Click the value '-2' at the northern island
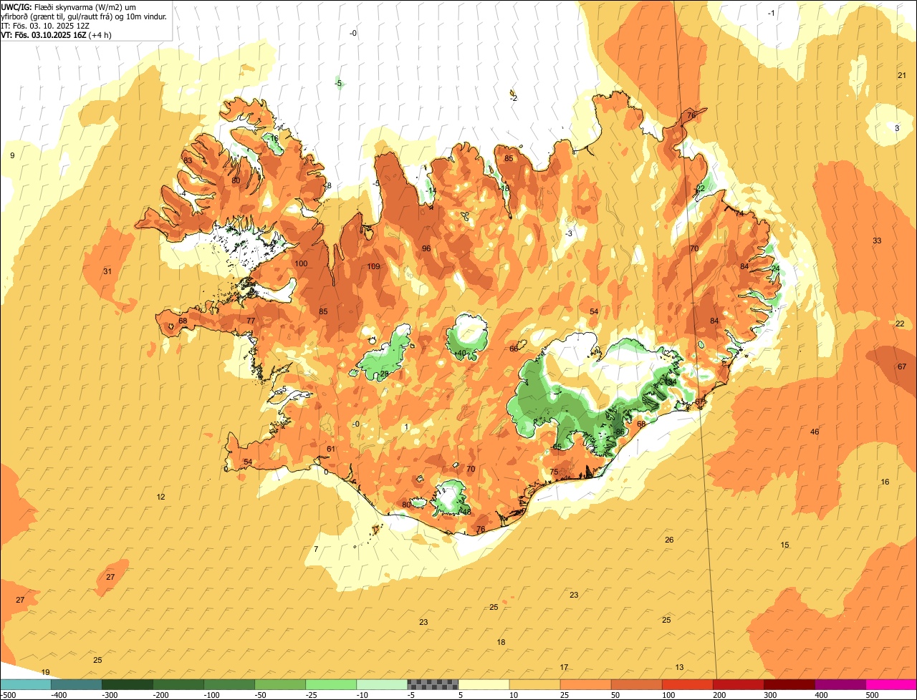 [x=514, y=98]
